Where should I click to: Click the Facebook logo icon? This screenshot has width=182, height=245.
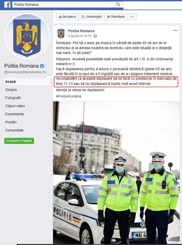tap(7, 4)
